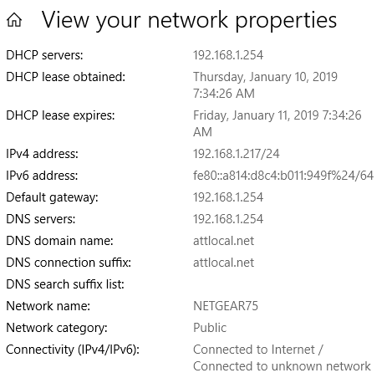
Task: Click the Public network category value
Action: (210, 328)
